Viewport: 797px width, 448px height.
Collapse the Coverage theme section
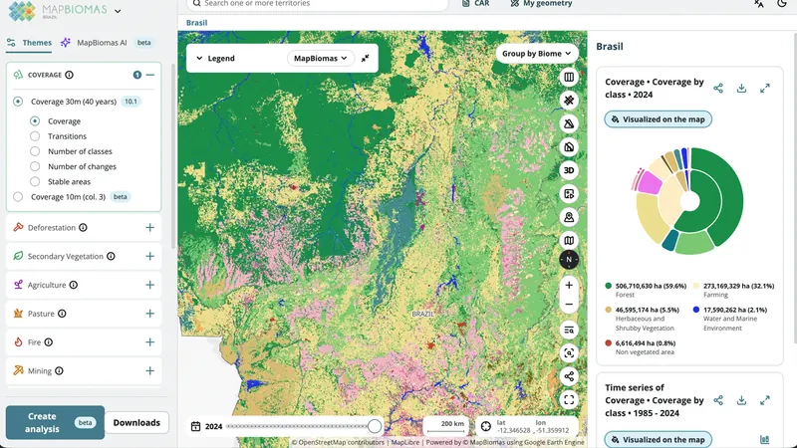(x=150, y=75)
